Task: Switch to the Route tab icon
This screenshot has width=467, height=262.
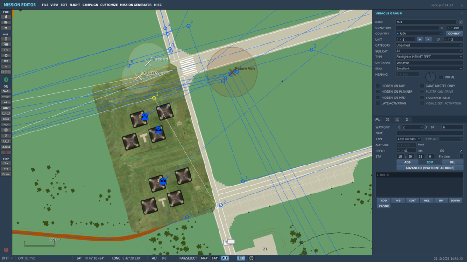Action: pos(377,119)
